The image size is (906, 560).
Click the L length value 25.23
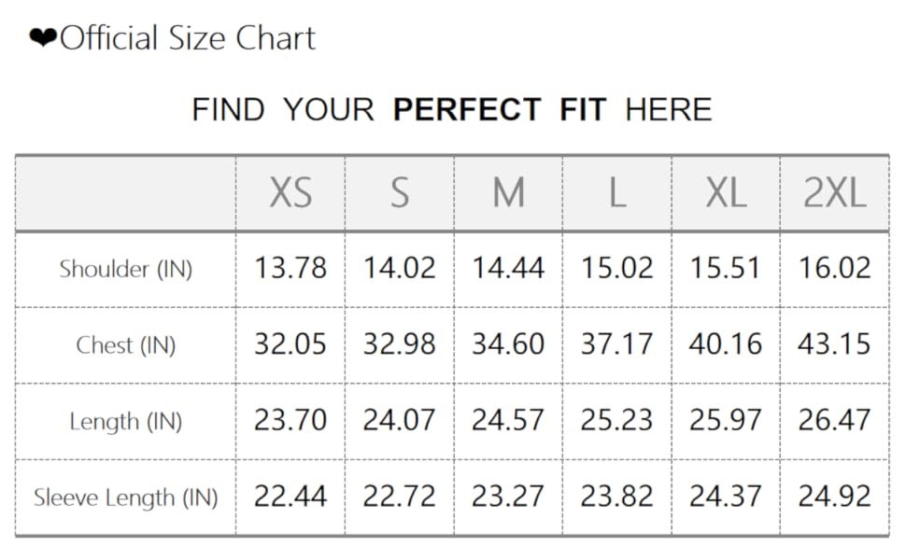[616, 421]
